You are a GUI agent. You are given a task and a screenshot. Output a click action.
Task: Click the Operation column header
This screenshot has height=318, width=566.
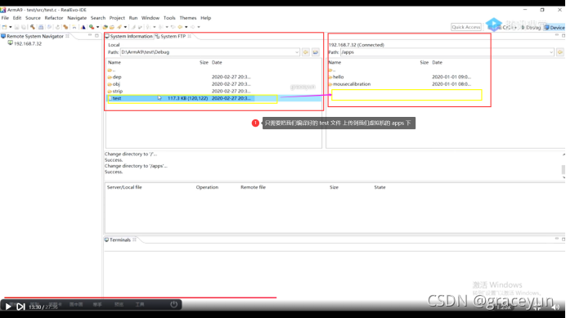point(207,187)
